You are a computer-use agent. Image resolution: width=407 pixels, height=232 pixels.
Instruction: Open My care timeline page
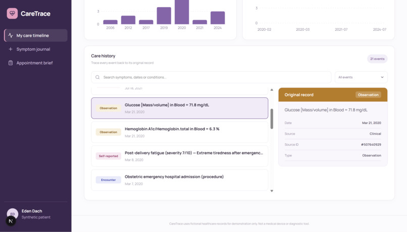pyautogui.click(x=36, y=35)
